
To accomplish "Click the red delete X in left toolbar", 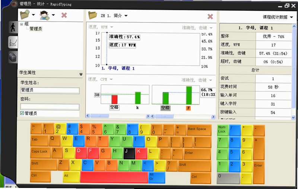I will point(64,15).
